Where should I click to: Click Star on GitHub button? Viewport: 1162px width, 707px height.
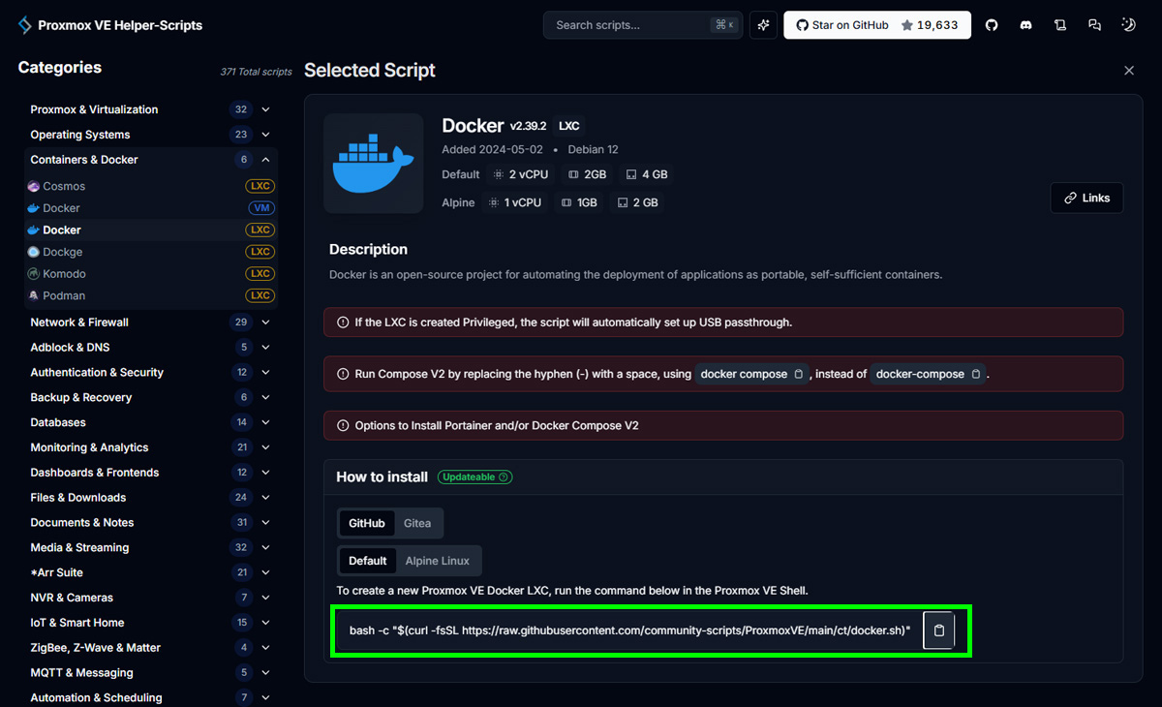pyautogui.click(x=877, y=25)
